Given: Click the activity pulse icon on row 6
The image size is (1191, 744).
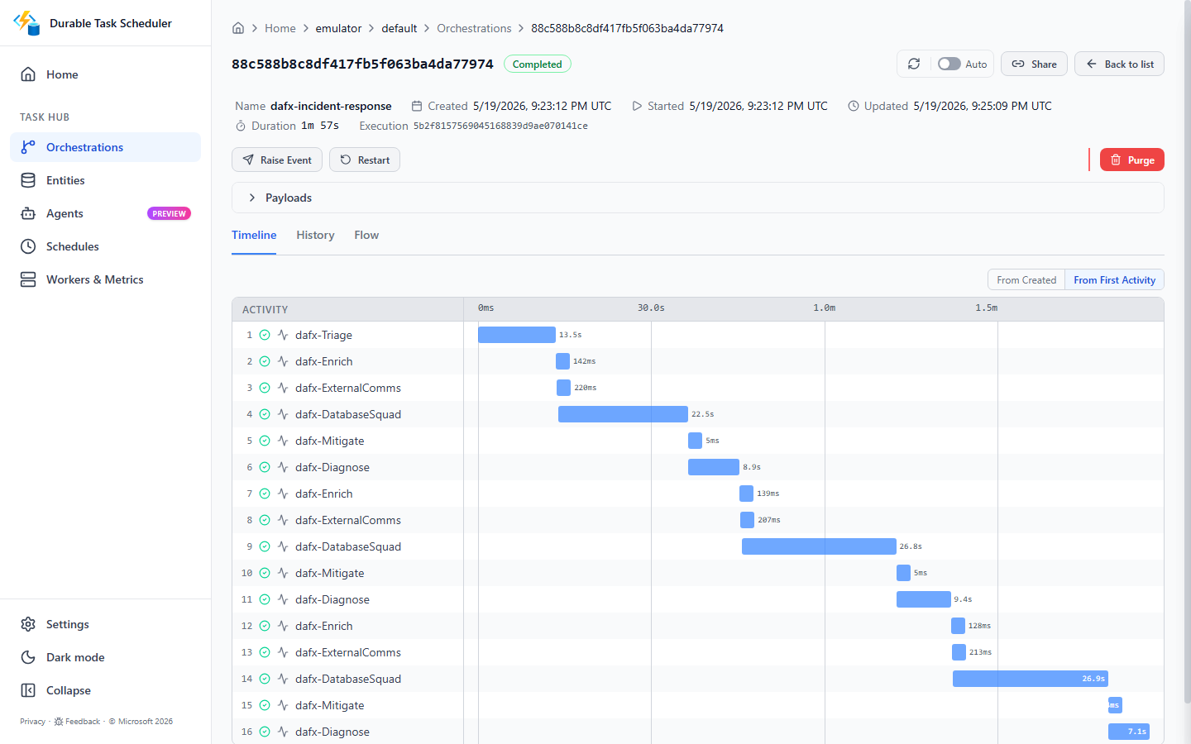Looking at the screenshot, I should [283, 467].
